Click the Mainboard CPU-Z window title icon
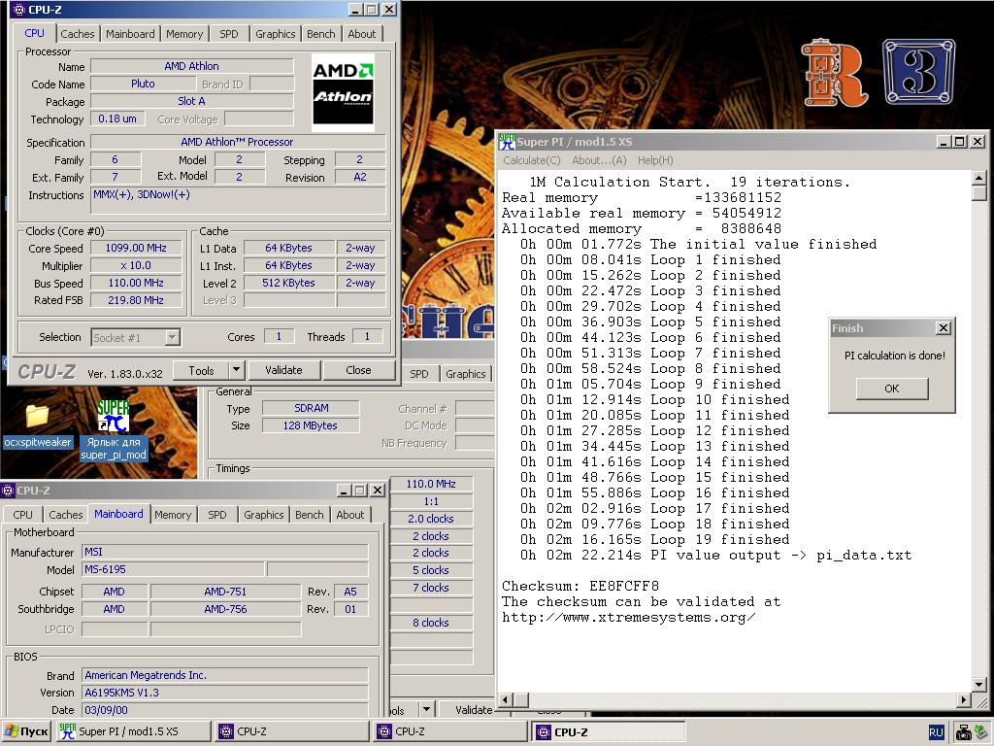 click(8, 491)
